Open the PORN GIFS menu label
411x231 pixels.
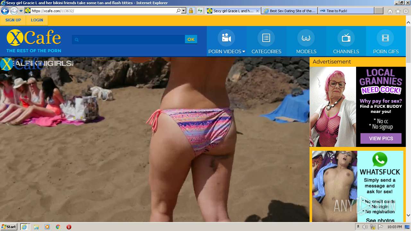pyautogui.click(x=386, y=51)
